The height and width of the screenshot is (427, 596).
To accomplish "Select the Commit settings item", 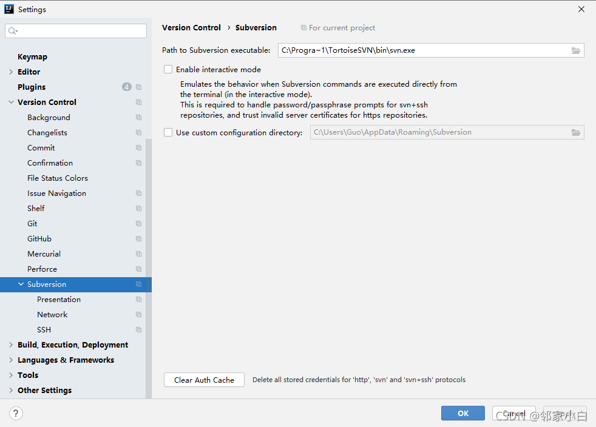I will 41,148.
